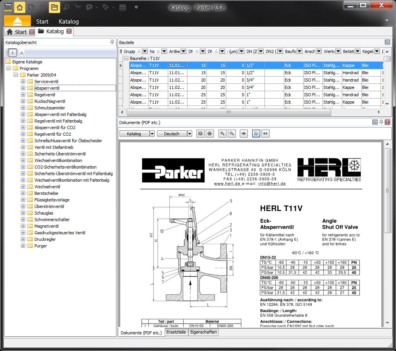Screen dimensions: 396x351
Task: Collapse the Baureihe : T11V group
Action: coord(126,58)
